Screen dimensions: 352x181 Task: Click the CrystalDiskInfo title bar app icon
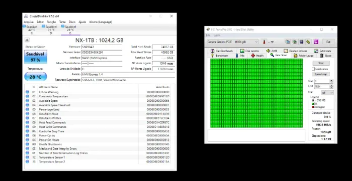pos(26,16)
